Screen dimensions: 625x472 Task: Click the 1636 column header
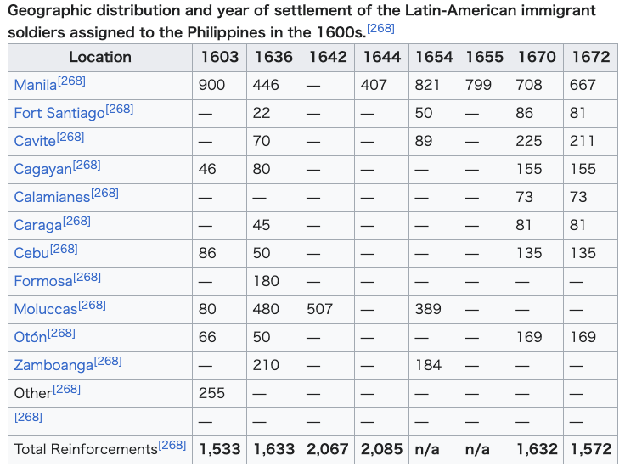273,58
